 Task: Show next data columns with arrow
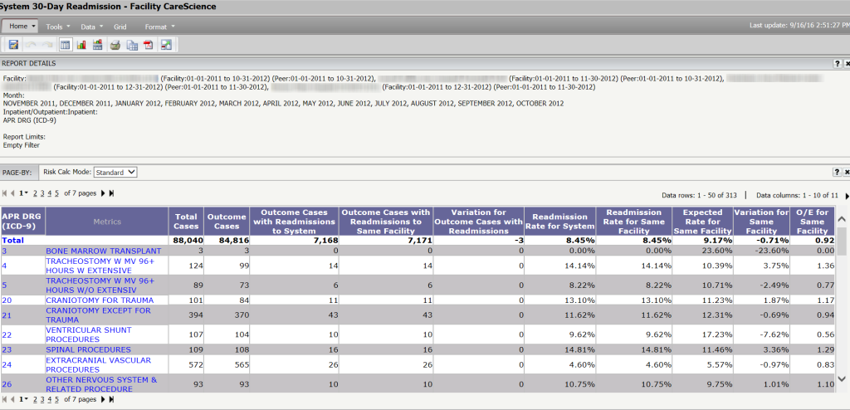coord(846,194)
